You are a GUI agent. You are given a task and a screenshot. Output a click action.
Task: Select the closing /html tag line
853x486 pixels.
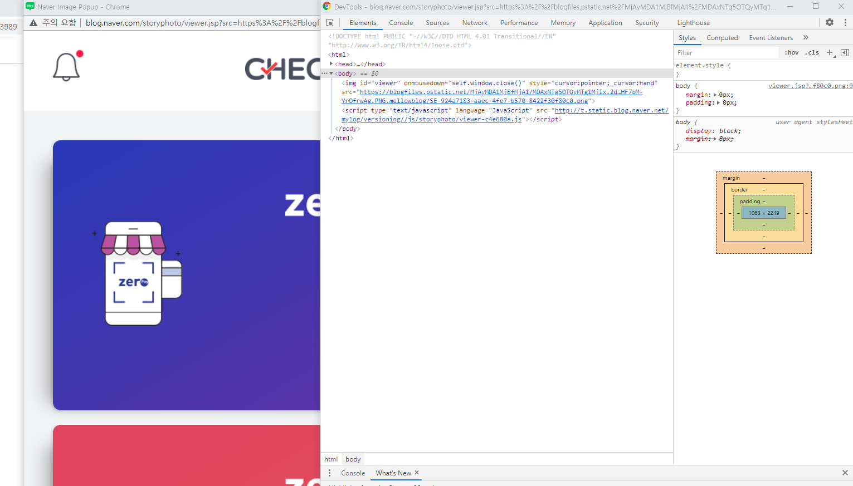[x=341, y=138]
